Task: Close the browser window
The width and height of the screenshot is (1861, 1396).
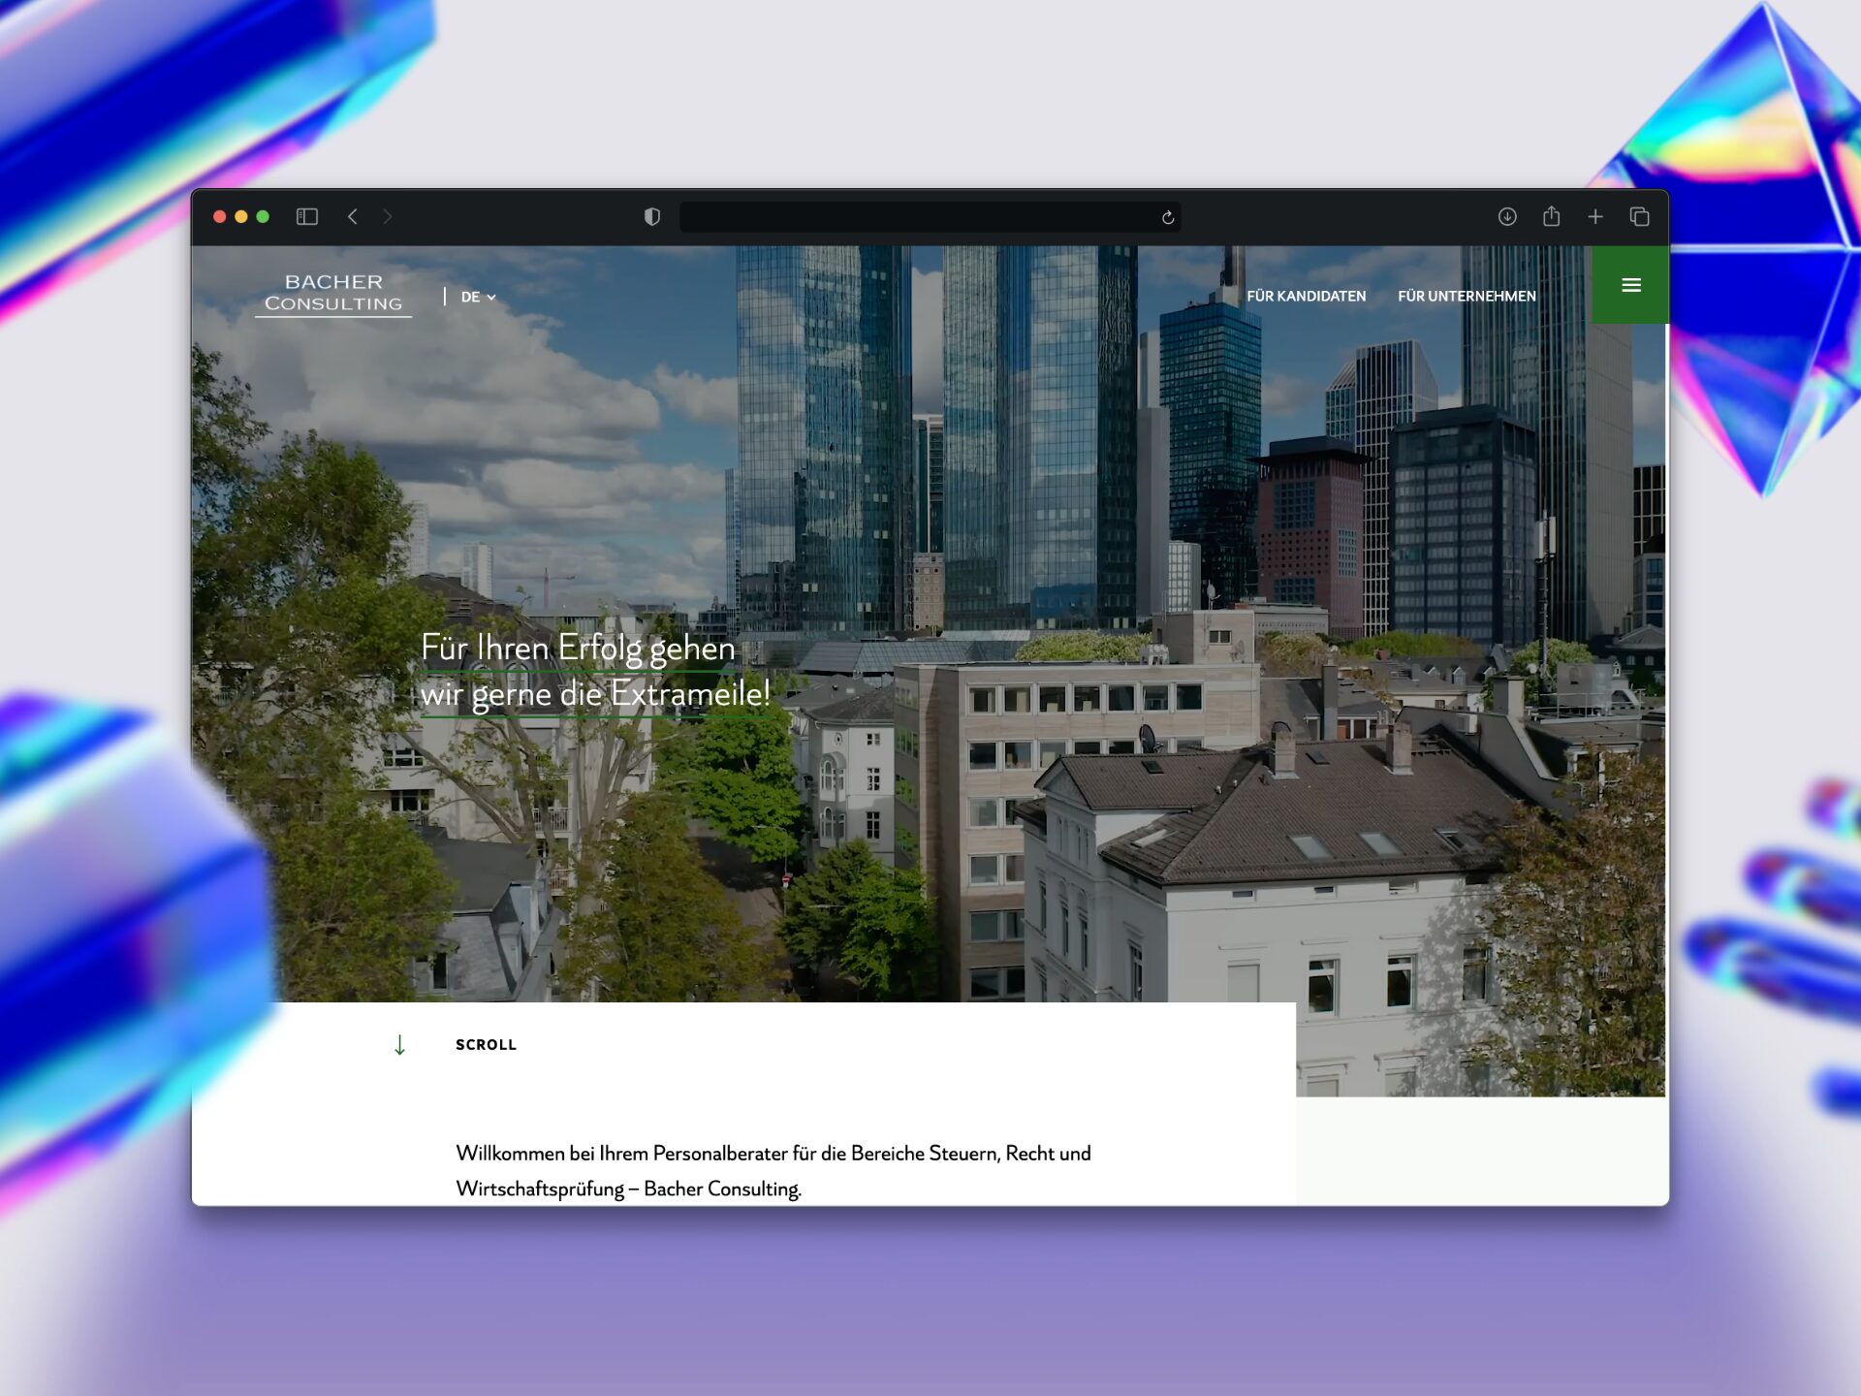Action: [220, 216]
